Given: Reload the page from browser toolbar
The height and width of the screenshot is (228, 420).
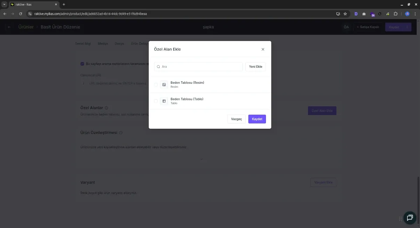Looking at the screenshot, I should point(21,14).
